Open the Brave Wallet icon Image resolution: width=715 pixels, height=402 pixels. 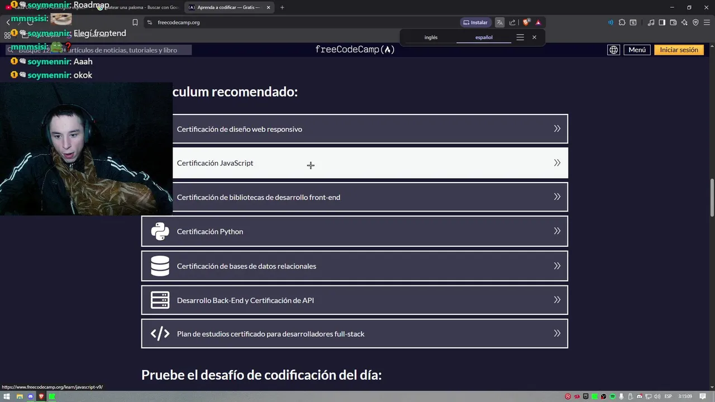pos(673,22)
